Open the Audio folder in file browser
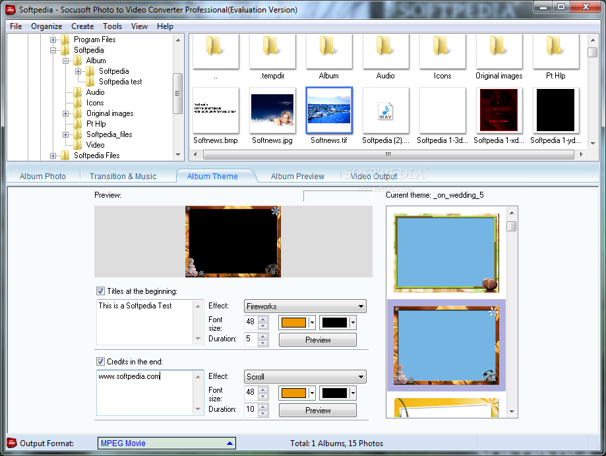This screenshot has width=606, height=456. point(386,51)
